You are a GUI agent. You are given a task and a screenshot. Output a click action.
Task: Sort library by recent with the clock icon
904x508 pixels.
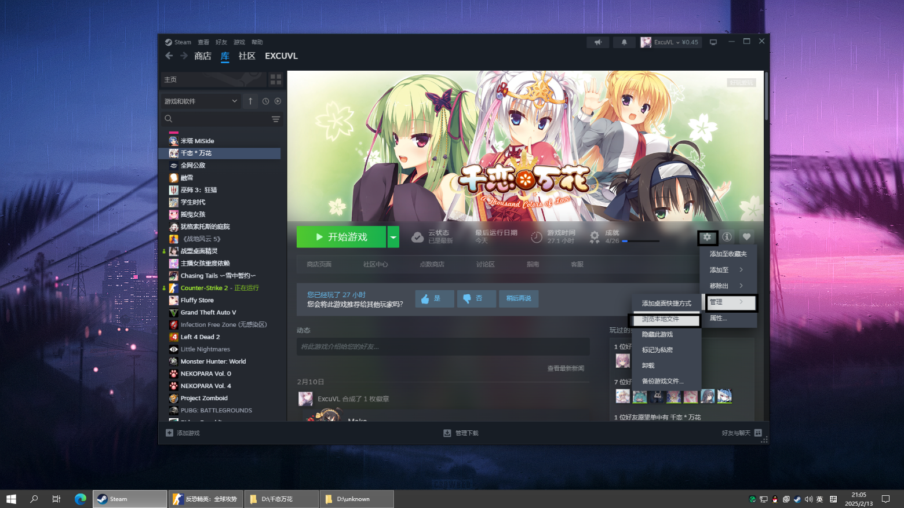coord(265,100)
